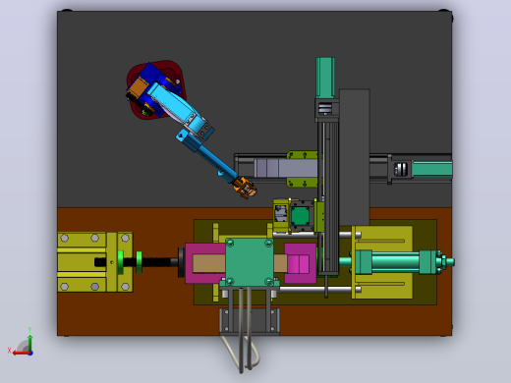Select the small green stepper motor face
This screenshot has width=511, height=383.
301,216
